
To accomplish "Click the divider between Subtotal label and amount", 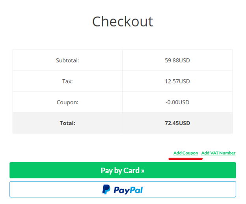I will click(x=122, y=60).
